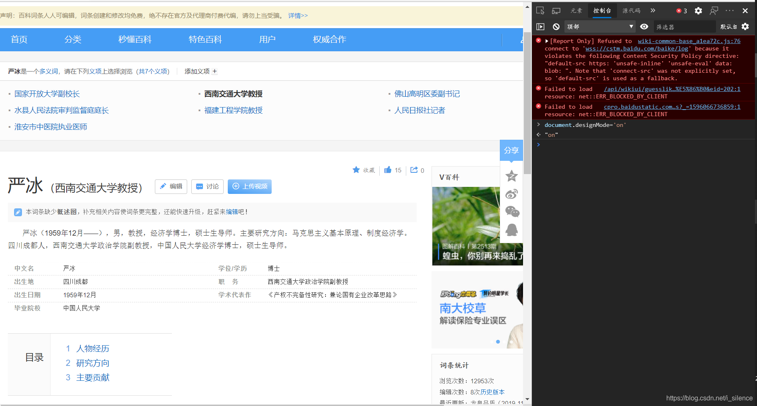
Task: Close DevTools with the X icon
Action: (745, 11)
